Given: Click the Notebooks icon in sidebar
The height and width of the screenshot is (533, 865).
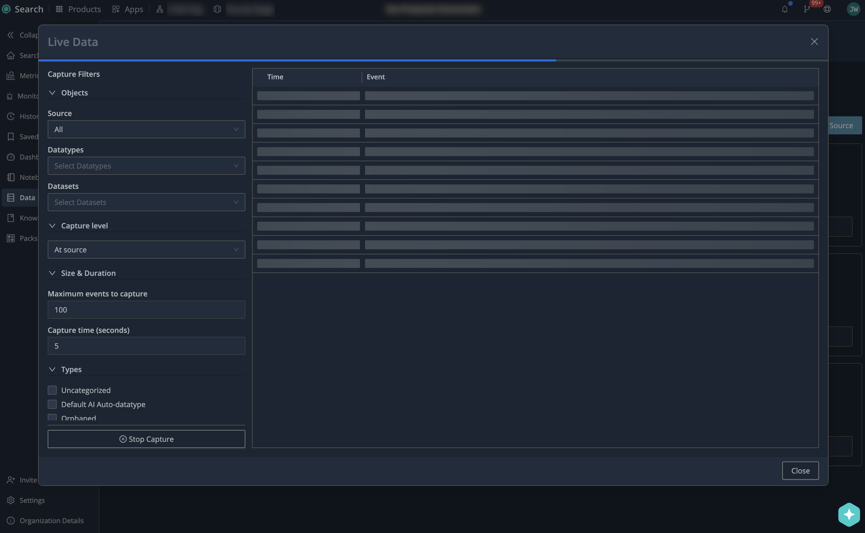Looking at the screenshot, I should point(10,177).
